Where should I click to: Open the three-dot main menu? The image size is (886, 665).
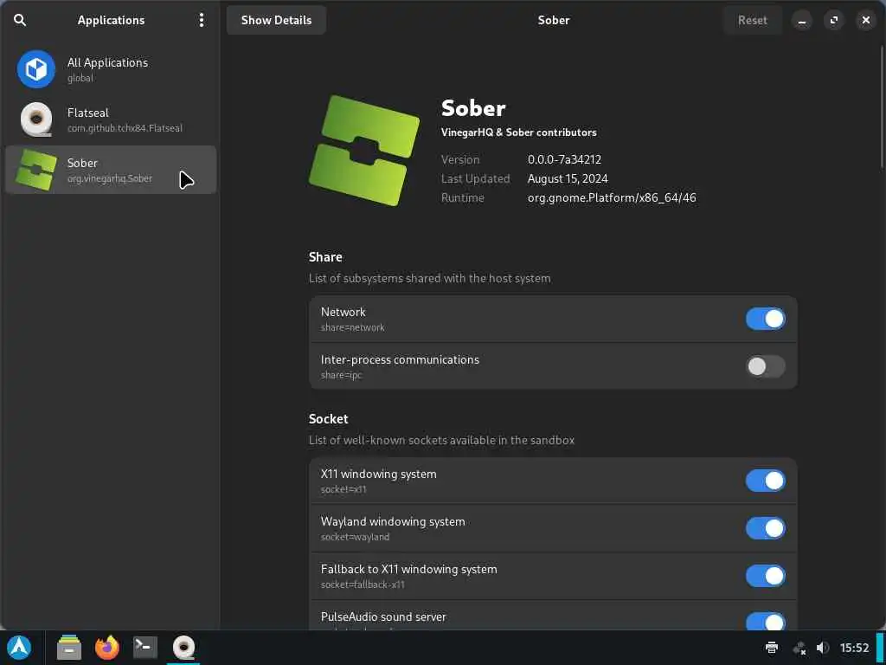[201, 20]
